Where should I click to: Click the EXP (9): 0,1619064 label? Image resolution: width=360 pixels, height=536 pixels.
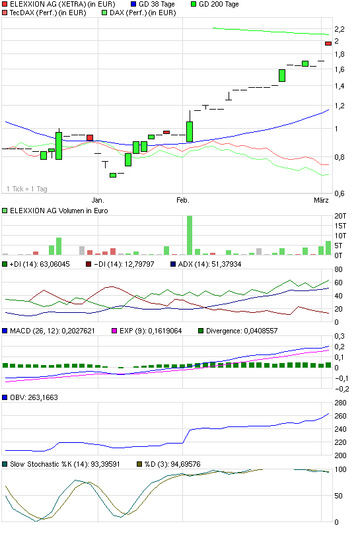click(x=151, y=331)
